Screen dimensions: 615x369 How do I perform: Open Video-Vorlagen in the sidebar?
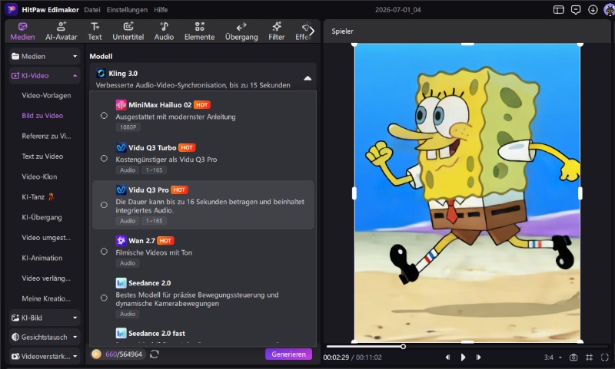pos(46,95)
